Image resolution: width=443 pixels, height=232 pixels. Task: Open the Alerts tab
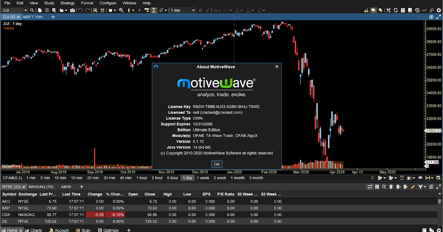66,187
